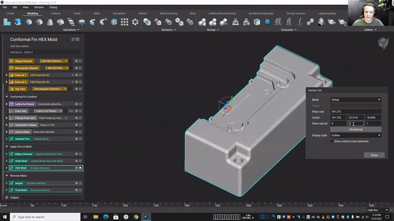Expand the Lattice for Points block
Screen dimensions: 394x221
7,104
